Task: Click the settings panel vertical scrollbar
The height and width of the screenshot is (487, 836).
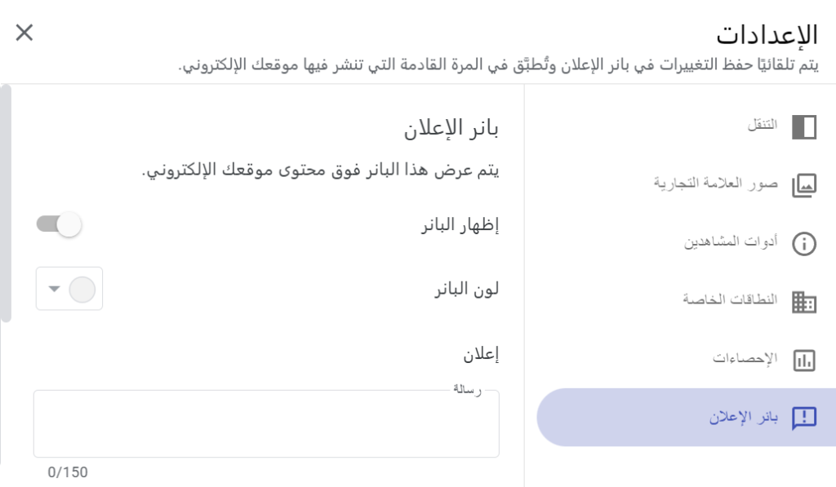Action: coord(6,204)
